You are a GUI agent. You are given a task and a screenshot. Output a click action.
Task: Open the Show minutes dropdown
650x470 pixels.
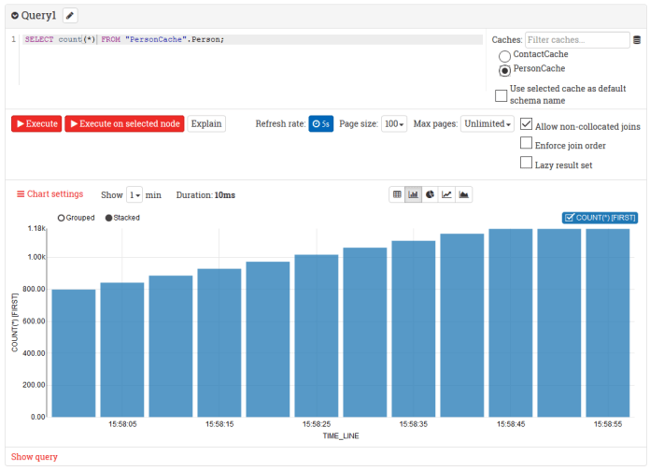click(x=134, y=194)
